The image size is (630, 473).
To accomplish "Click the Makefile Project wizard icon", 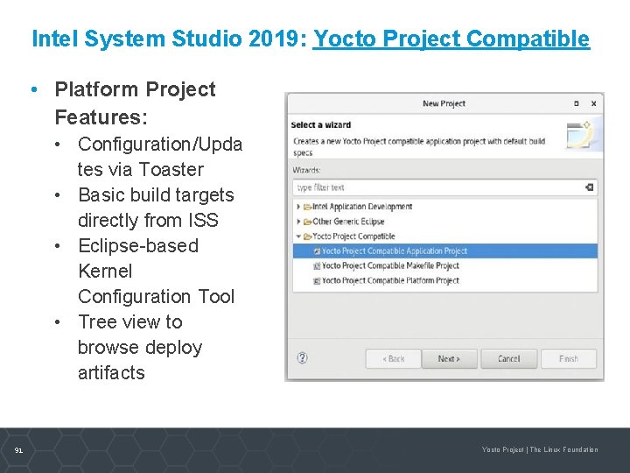I will [x=316, y=266].
